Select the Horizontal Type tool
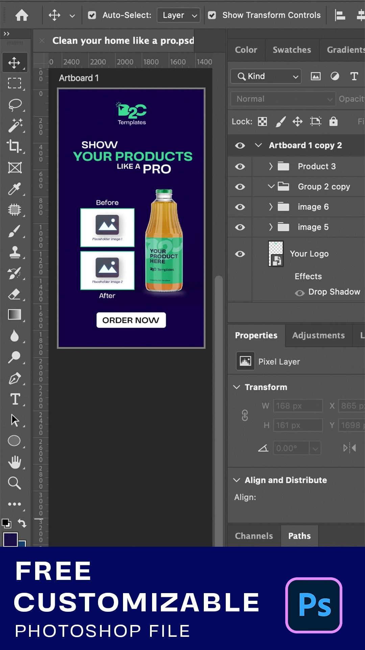Image resolution: width=365 pixels, height=650 pixels. pyautogui.click(x=15, y=399)
